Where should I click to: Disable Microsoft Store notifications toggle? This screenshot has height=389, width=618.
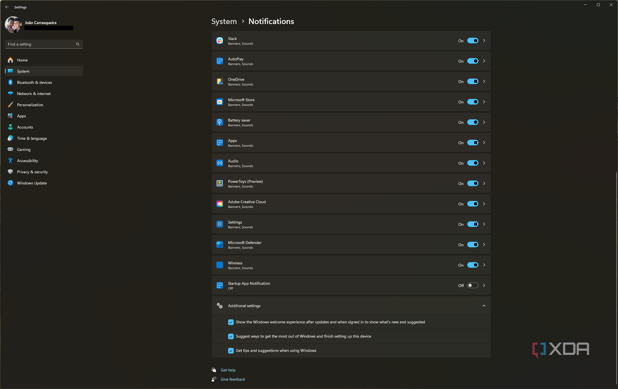tap(473, 102)
